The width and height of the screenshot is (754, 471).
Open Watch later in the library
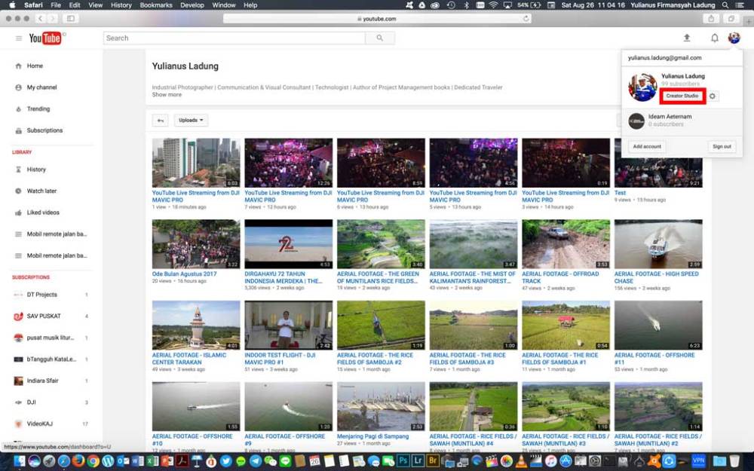pyautogui.click(x=41, y=191)
